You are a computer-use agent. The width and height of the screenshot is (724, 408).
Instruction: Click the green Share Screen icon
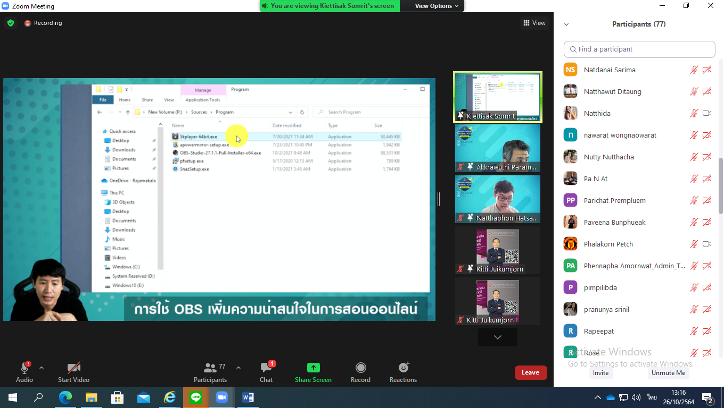[x=314, y=368]
